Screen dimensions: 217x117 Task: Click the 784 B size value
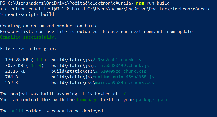[11, 77]
